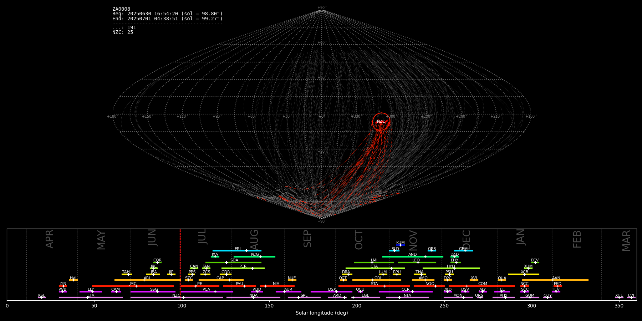Image resolution: width=642 pixels, height=321 pixels.
Task: Select the red JMC shower bar
Action: [x=133, y=286]
